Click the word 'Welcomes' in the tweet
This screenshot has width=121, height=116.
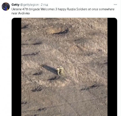tap(47, 9)
